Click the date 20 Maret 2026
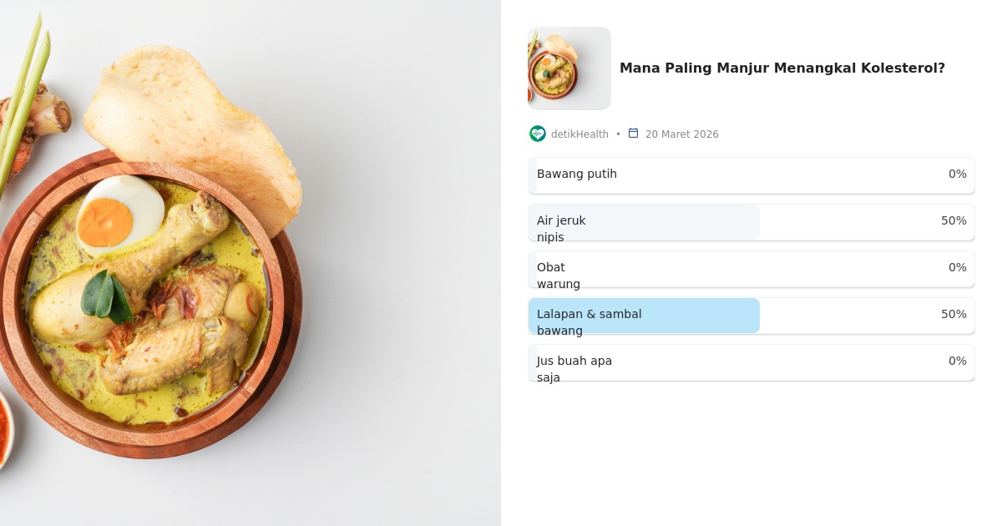This screenshot has width=1002, height=526. [x=681, y=134]
